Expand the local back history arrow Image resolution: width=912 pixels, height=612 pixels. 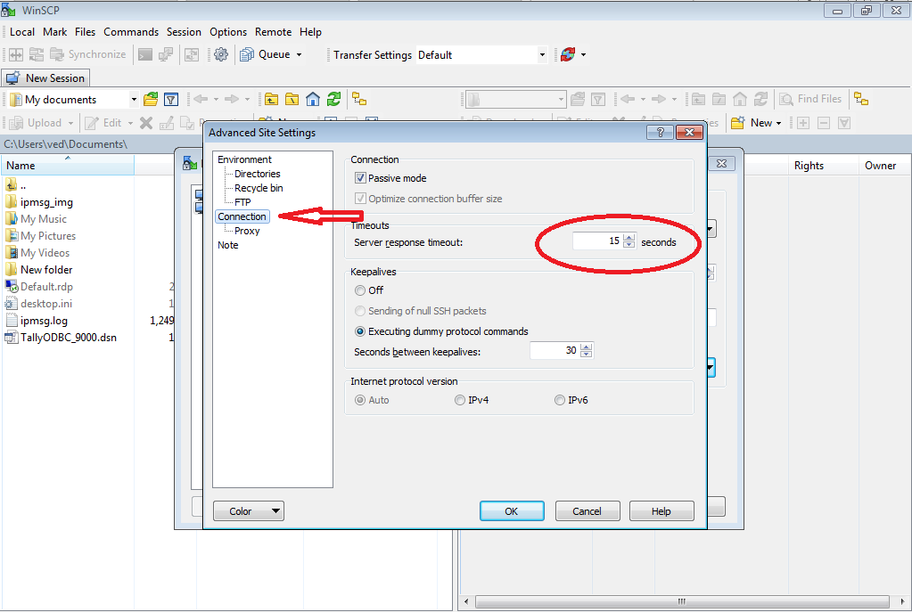216,100
